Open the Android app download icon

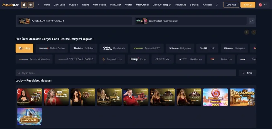click(x=31, y=5)
